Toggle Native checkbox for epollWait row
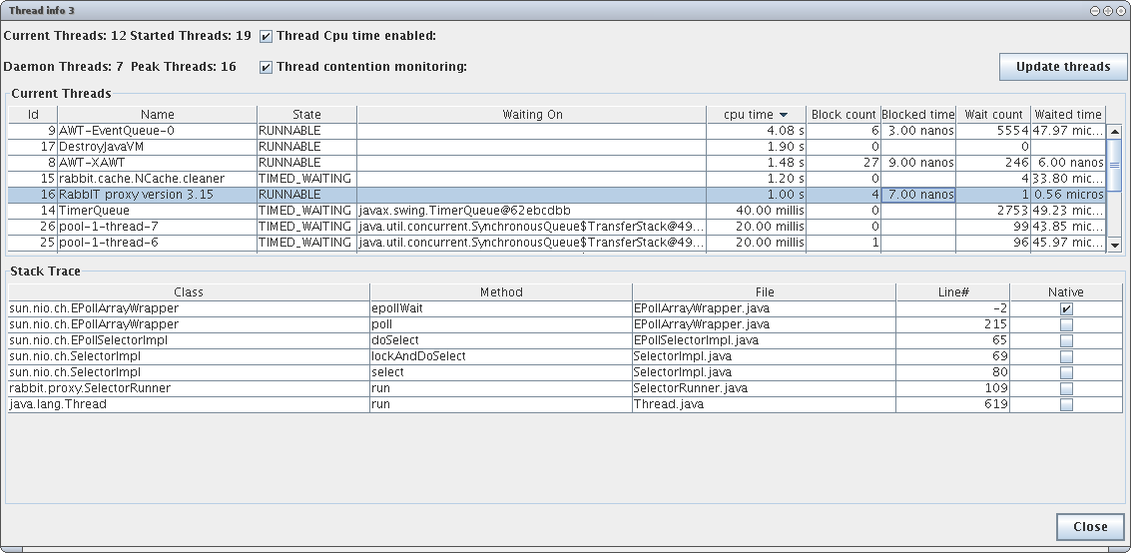 (1066, 308)
